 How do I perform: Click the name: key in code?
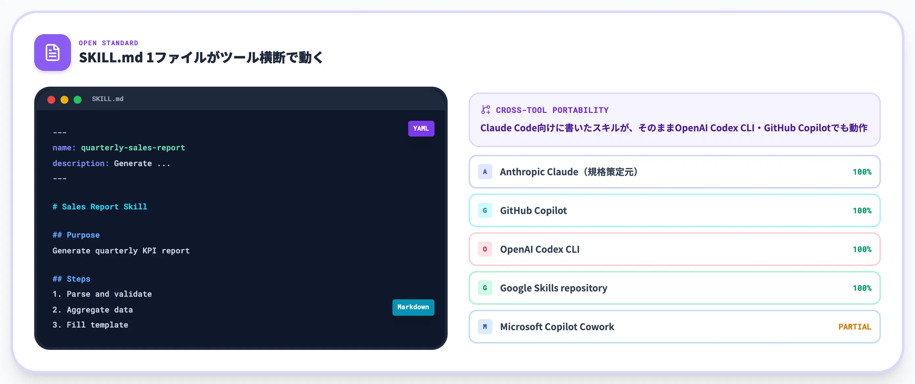click(64, 147)
